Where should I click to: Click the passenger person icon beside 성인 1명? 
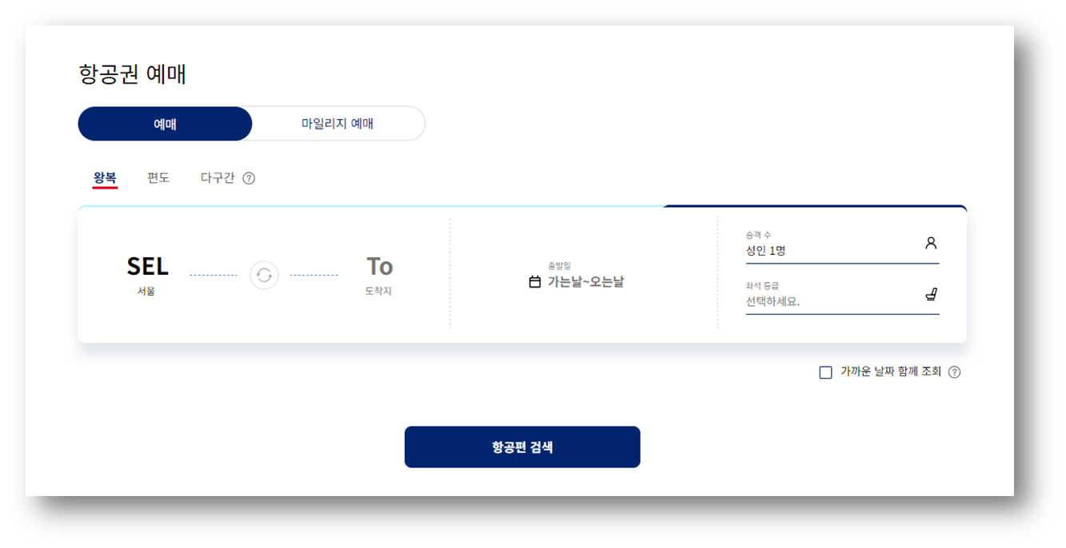pos(931,243)
